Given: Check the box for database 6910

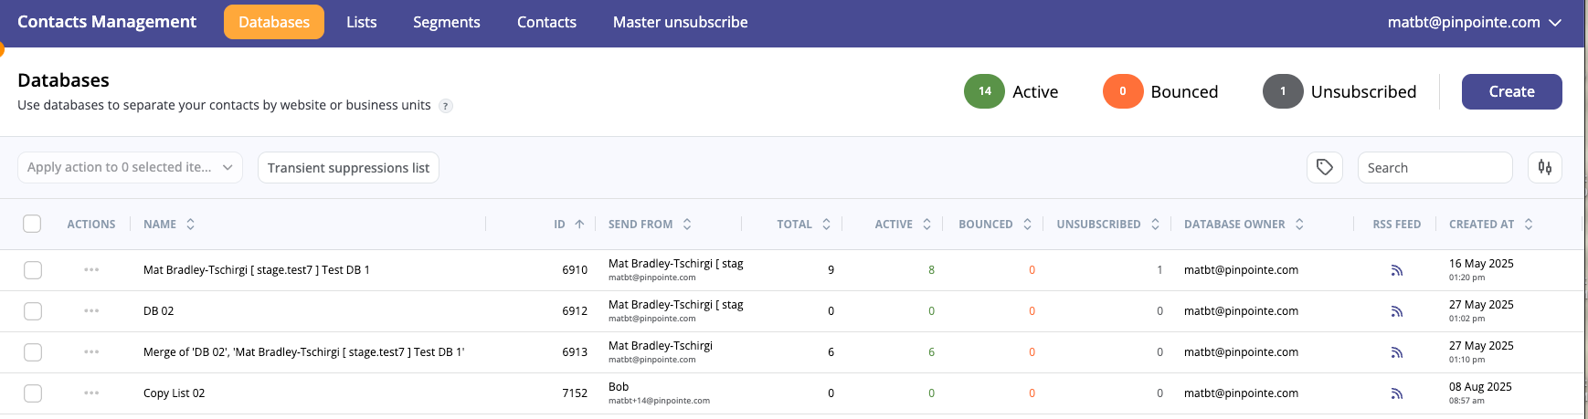Looking at the screenshot, I should [33, 270].
